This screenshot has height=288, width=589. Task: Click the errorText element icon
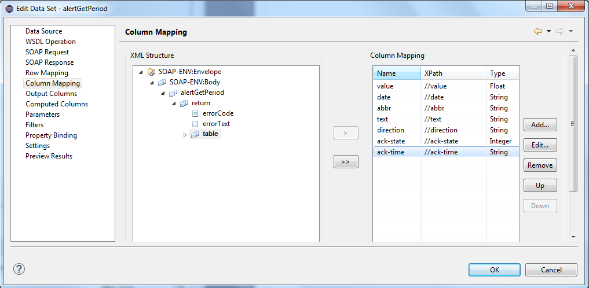(195, 124)
